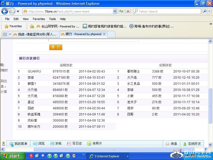Image resolution: width=213 pixels, height=160 pixels.
Task: Click 铁血军魂 in the ranking list
Action: tap(34, 114)
